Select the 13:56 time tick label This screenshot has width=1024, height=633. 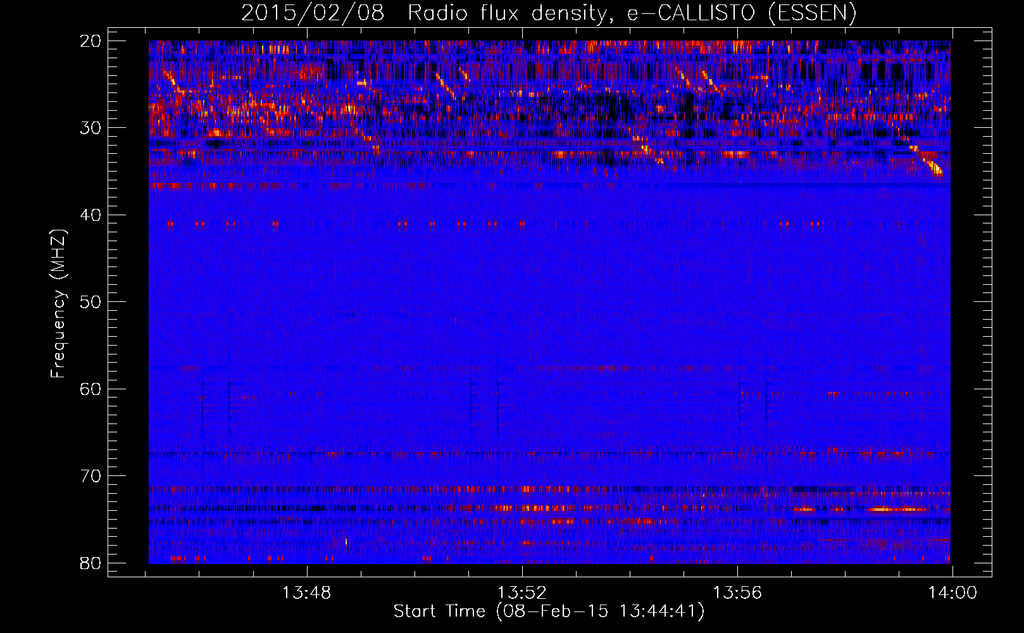[737, 593]
